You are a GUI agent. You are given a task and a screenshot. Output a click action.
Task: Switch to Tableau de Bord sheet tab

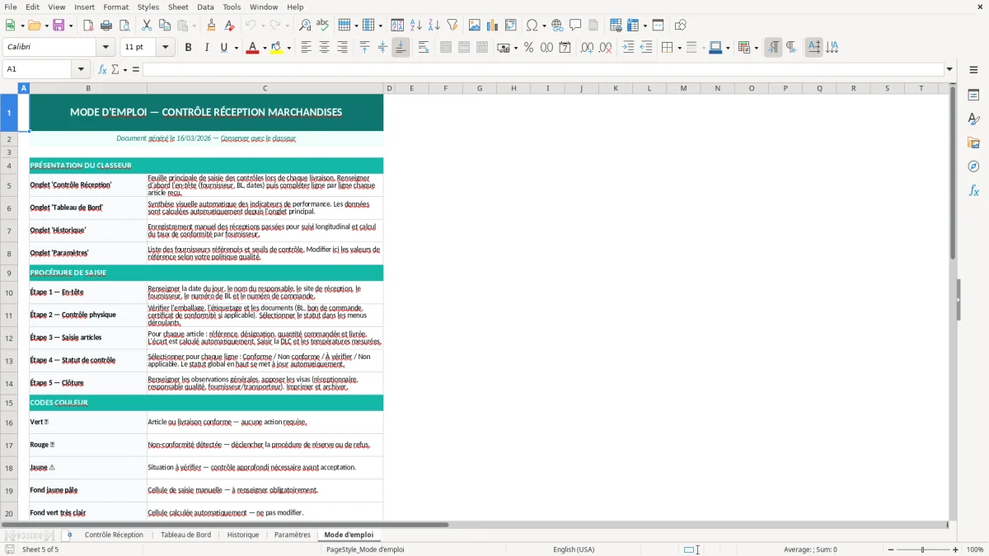(x=185, y=535)
